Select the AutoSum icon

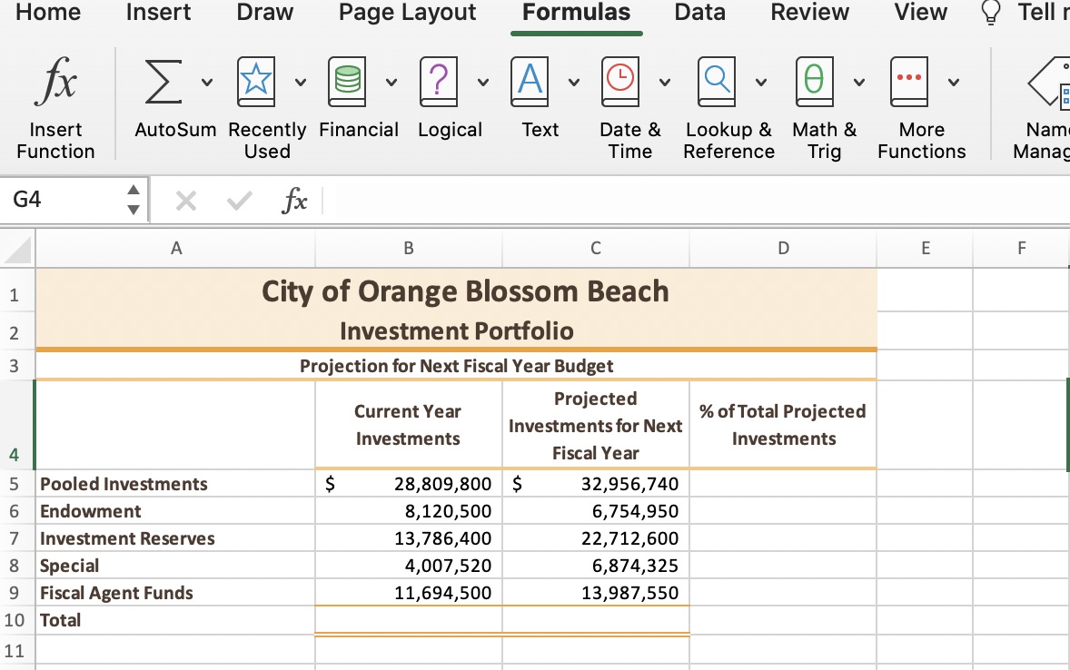point(162,82)
